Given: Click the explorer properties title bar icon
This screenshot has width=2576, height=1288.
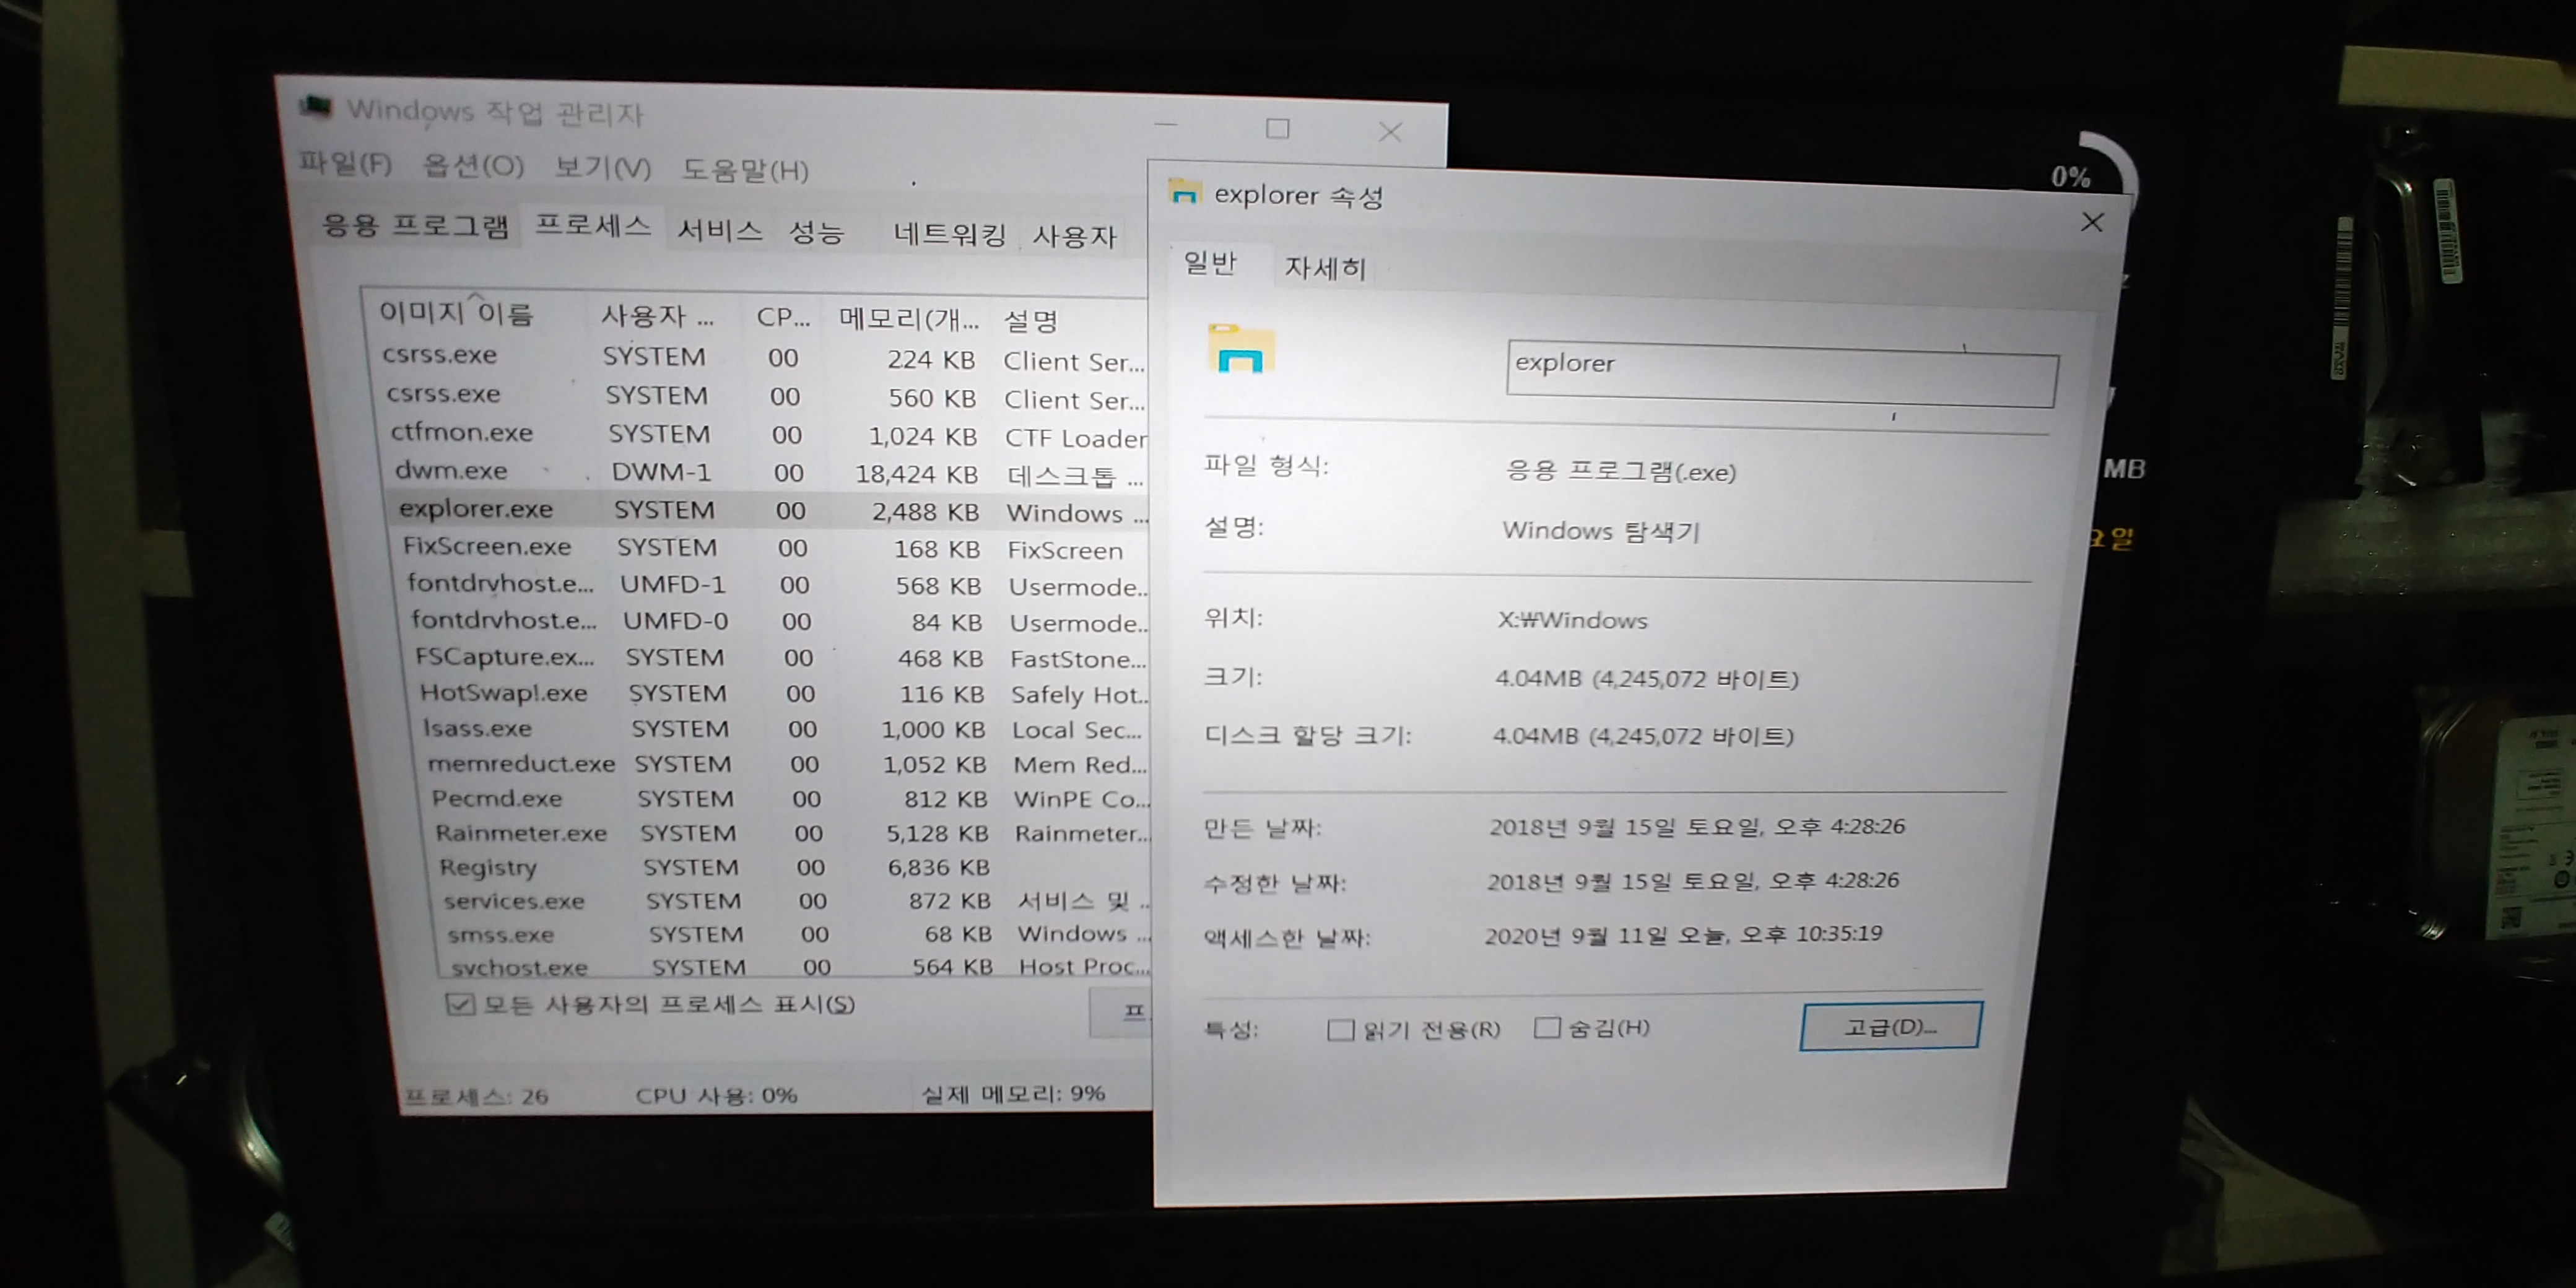Looking at the screenshot, I should 1184,192.
